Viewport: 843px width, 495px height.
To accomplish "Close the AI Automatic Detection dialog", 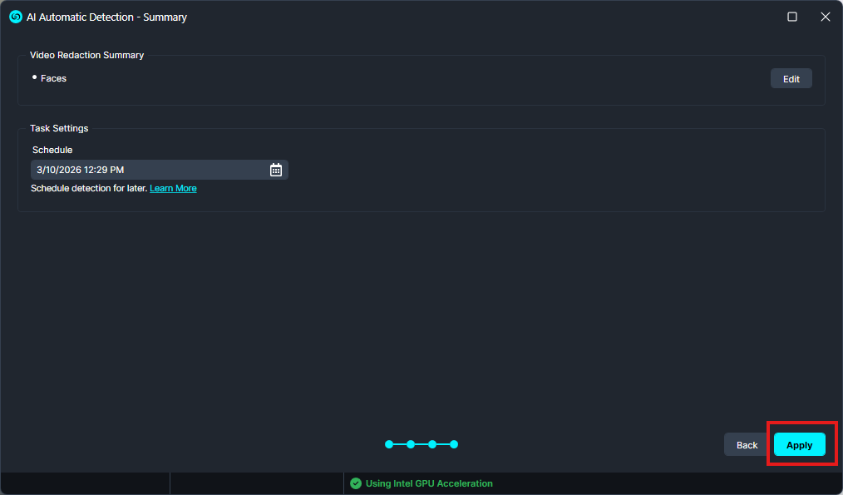I will (826, 17).
